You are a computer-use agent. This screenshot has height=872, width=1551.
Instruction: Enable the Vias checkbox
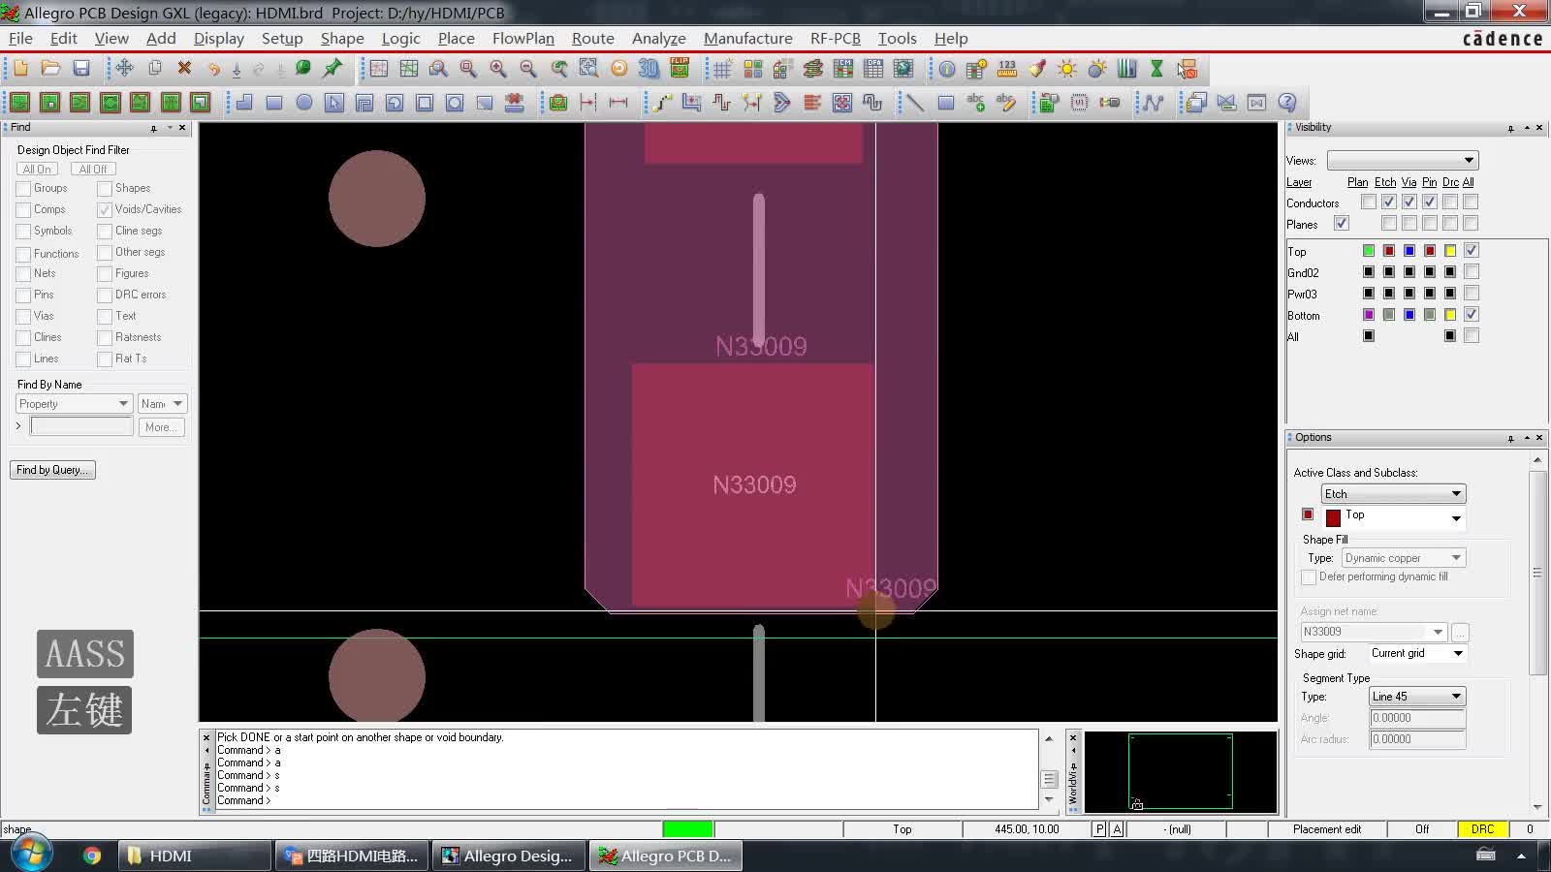[x=23, y=316]
